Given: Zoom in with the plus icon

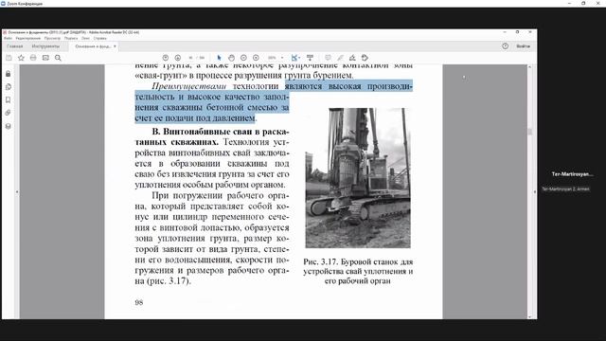Looking at the screenshot, I should pyautogui.click(x=256, y=58).
